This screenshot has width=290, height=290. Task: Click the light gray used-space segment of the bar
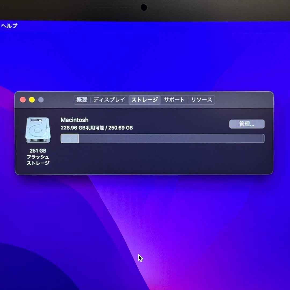click(x=69, y=138)
